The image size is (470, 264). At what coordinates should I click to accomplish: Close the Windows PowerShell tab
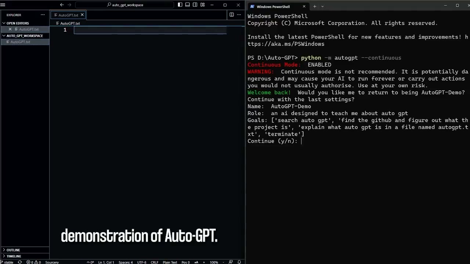(x=304, y=7)
